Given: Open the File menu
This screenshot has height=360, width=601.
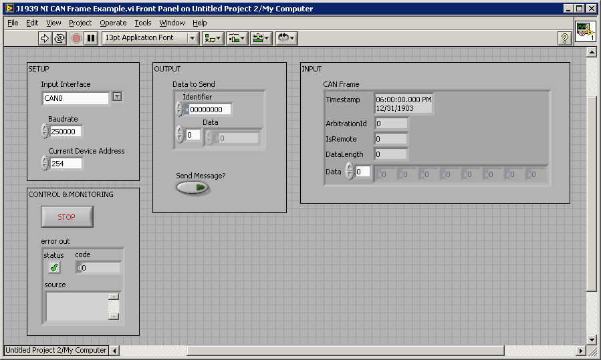Looking at the screenshot, I should point(13,23).
